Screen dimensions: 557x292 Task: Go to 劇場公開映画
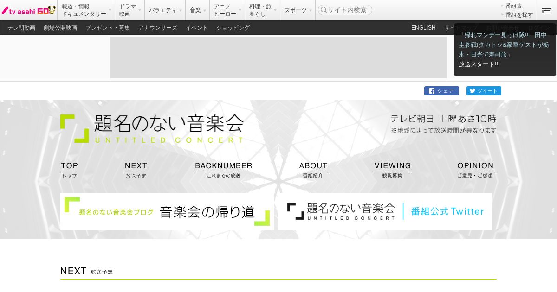[60, 28]
